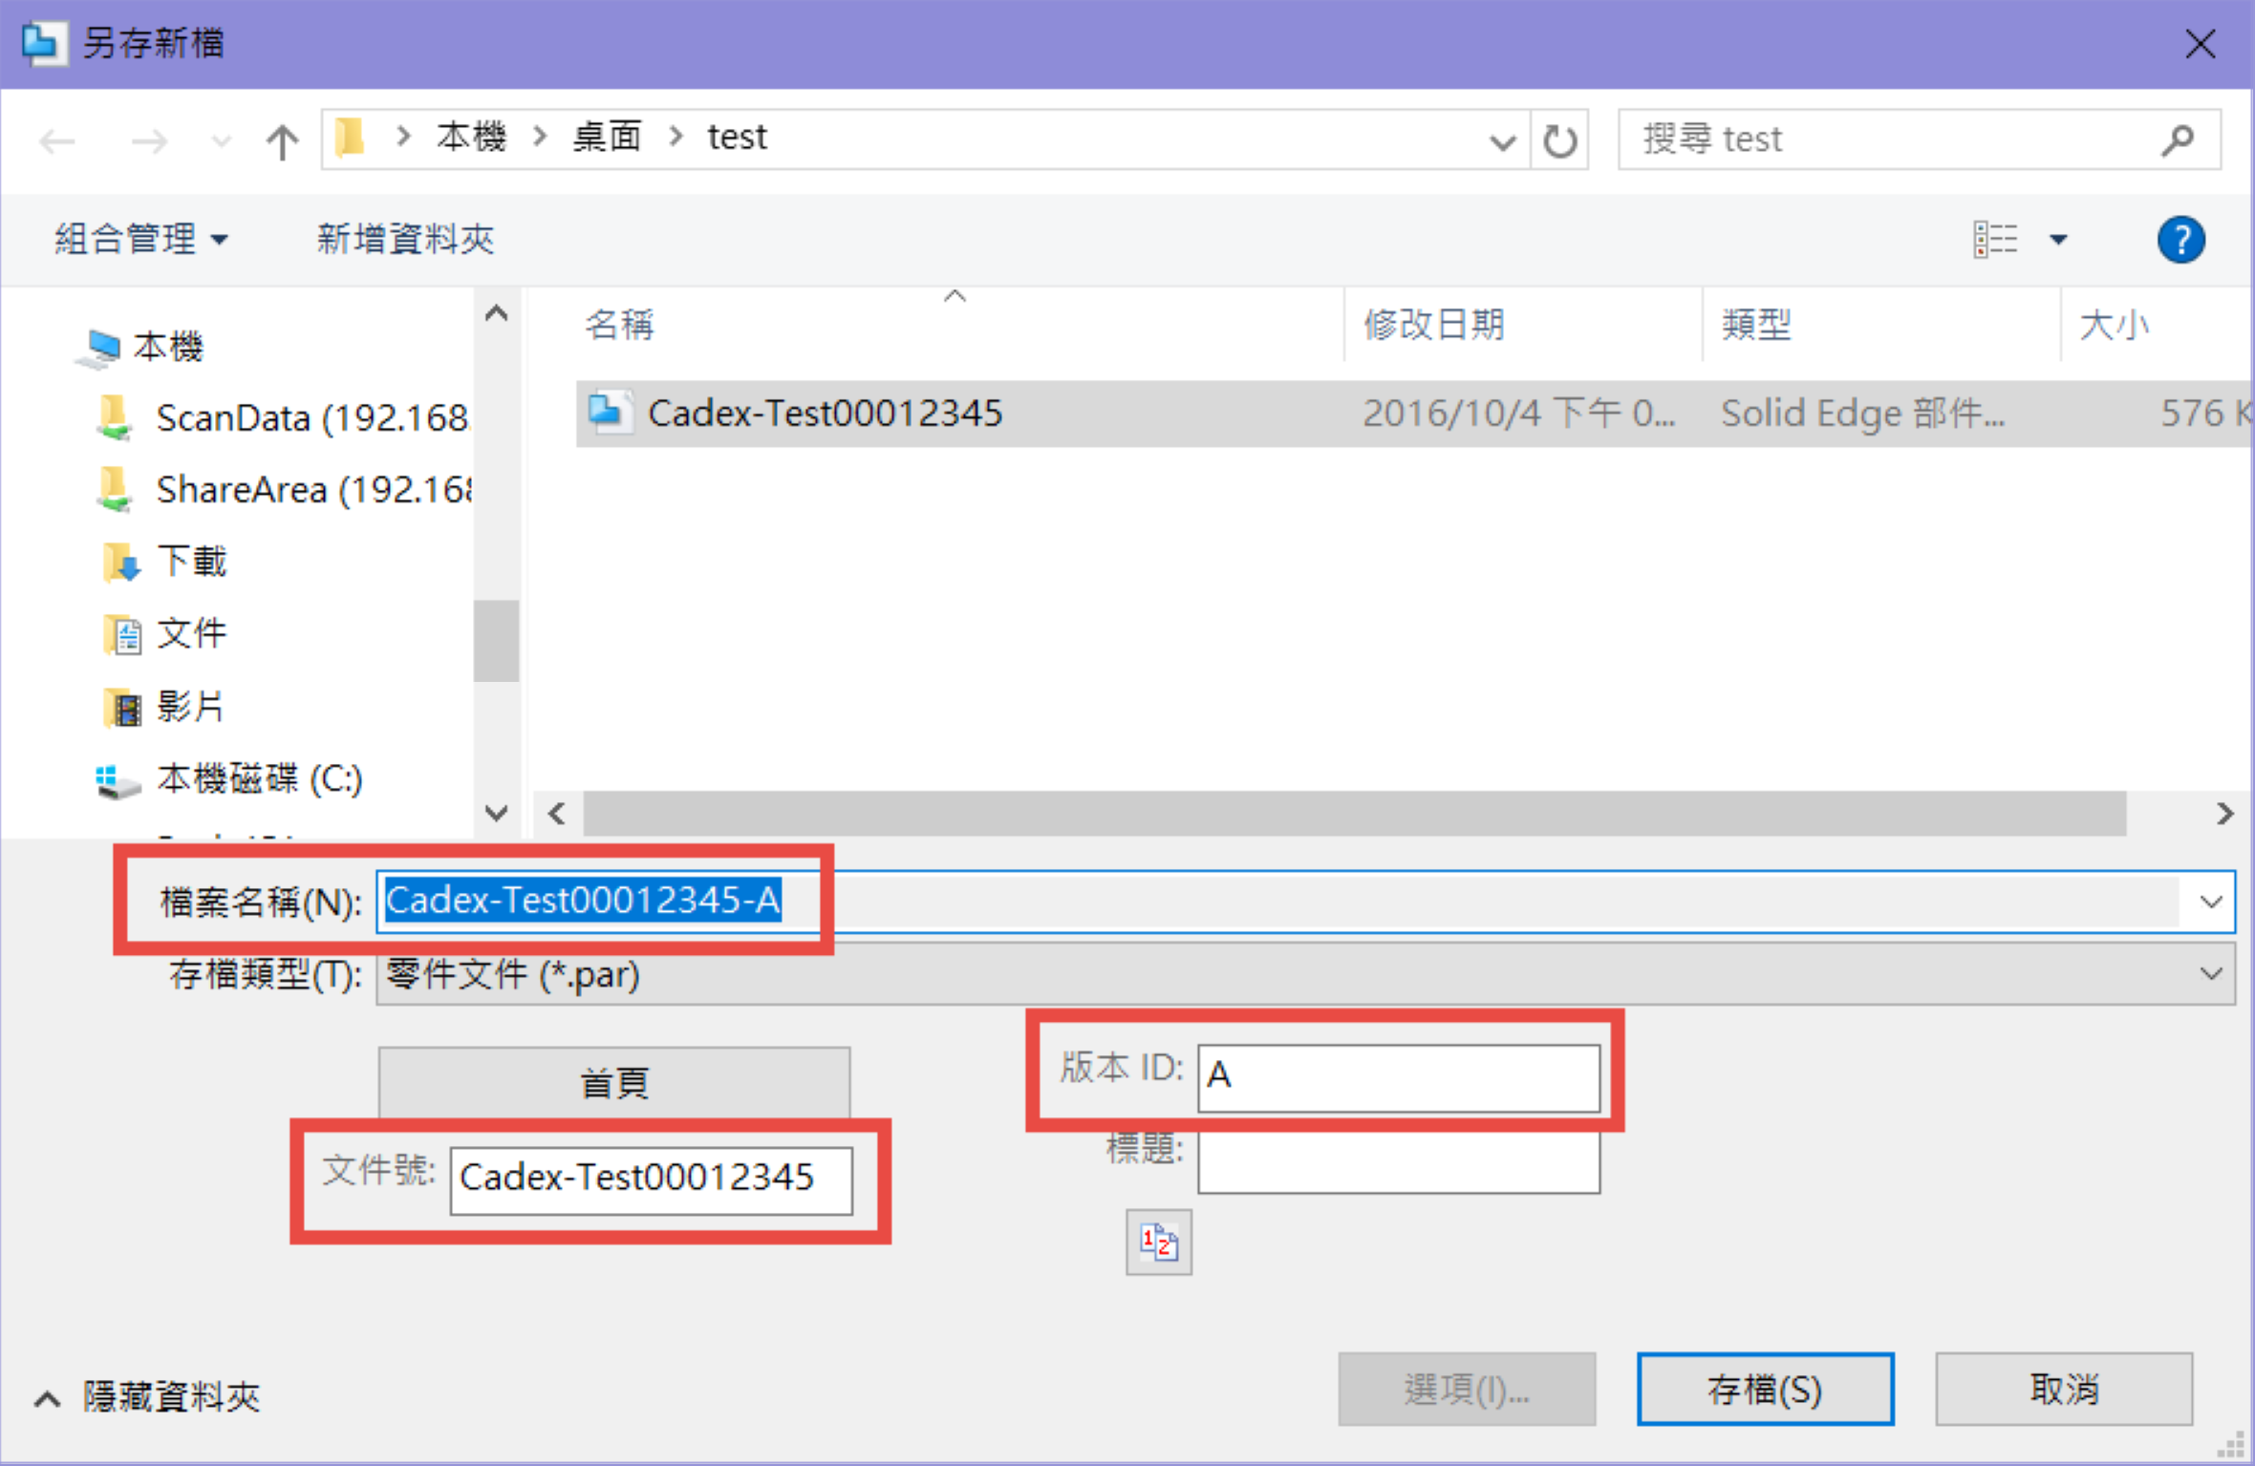Image resolution: width=2255 pixels, height=1466 pixels.
Task: Open ShareArea network drive in tree
Action: click(283, 490)
